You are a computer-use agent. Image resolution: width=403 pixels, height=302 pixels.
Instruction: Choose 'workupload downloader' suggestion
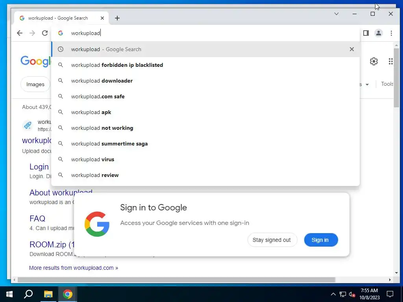tap(205, 81)
